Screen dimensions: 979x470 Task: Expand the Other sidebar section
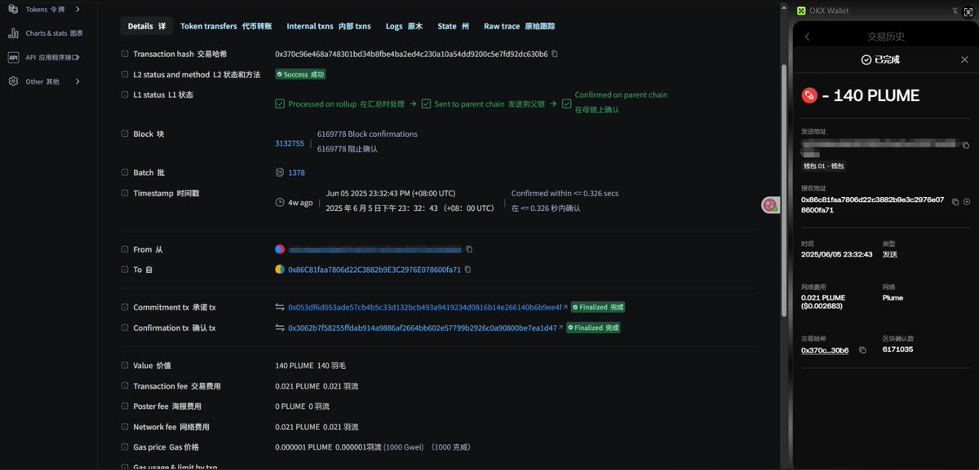click(78, 81)
